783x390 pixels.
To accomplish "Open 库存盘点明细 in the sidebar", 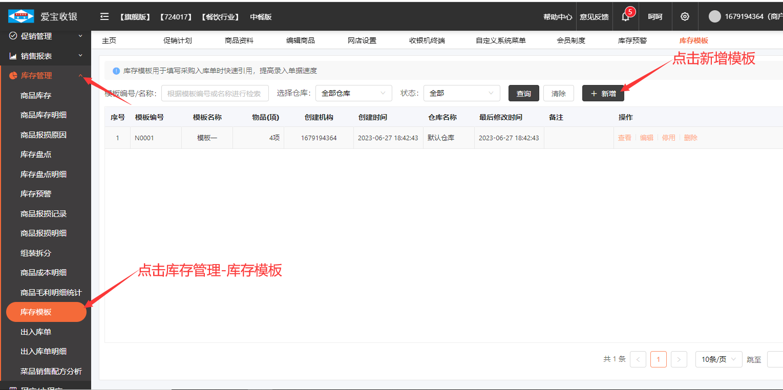I will [x=44, y=175].
